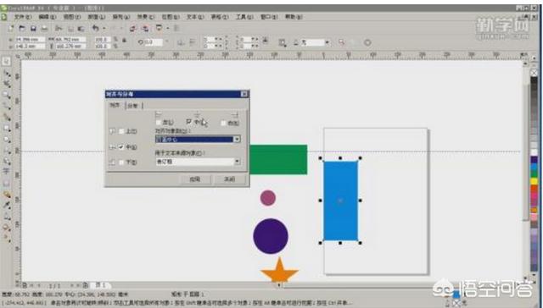Uncheck the 中 horizontal center checkbox
This screenshot has width=543, height=308.
pos(188,122)
